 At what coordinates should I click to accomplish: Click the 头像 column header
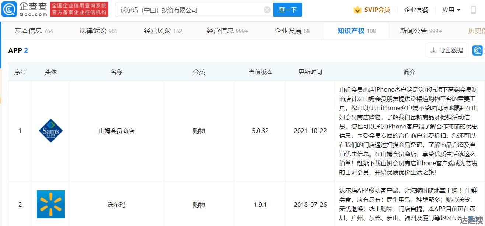pyautogui.click(x=51, y=72)
